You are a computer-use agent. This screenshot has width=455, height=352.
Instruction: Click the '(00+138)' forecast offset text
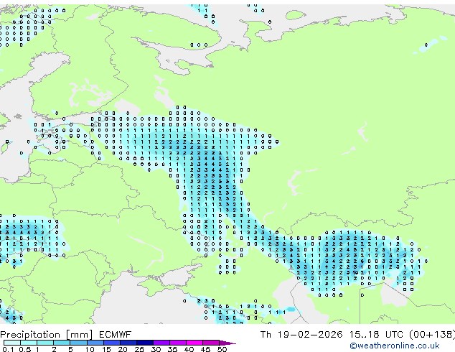432,334
